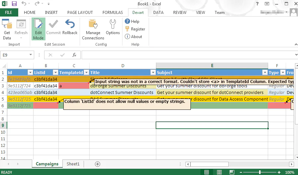Open the ListId column filter dropdown

[x=55, y=72]
